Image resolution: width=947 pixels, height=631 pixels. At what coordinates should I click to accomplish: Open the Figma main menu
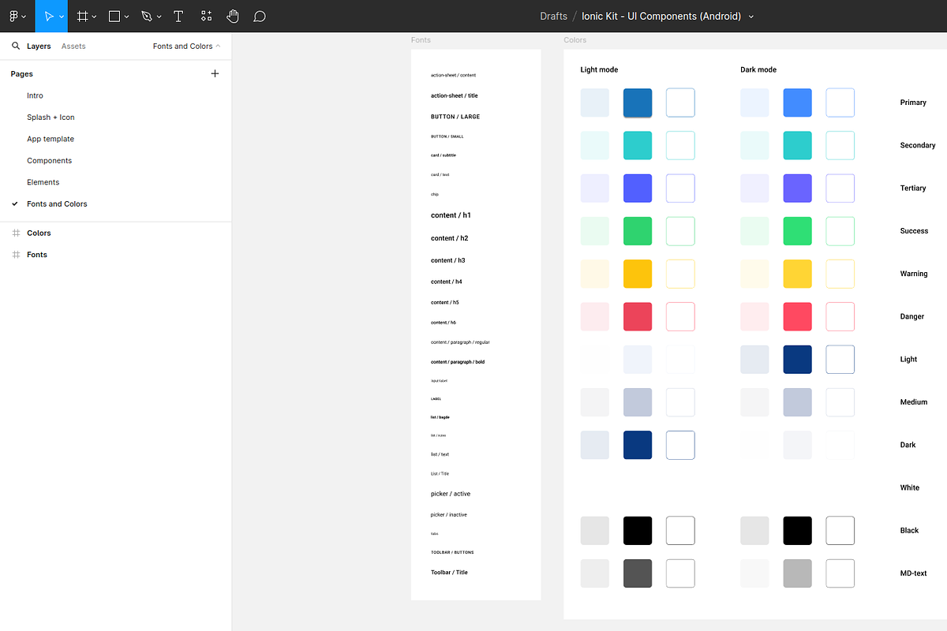coord(17,16)
